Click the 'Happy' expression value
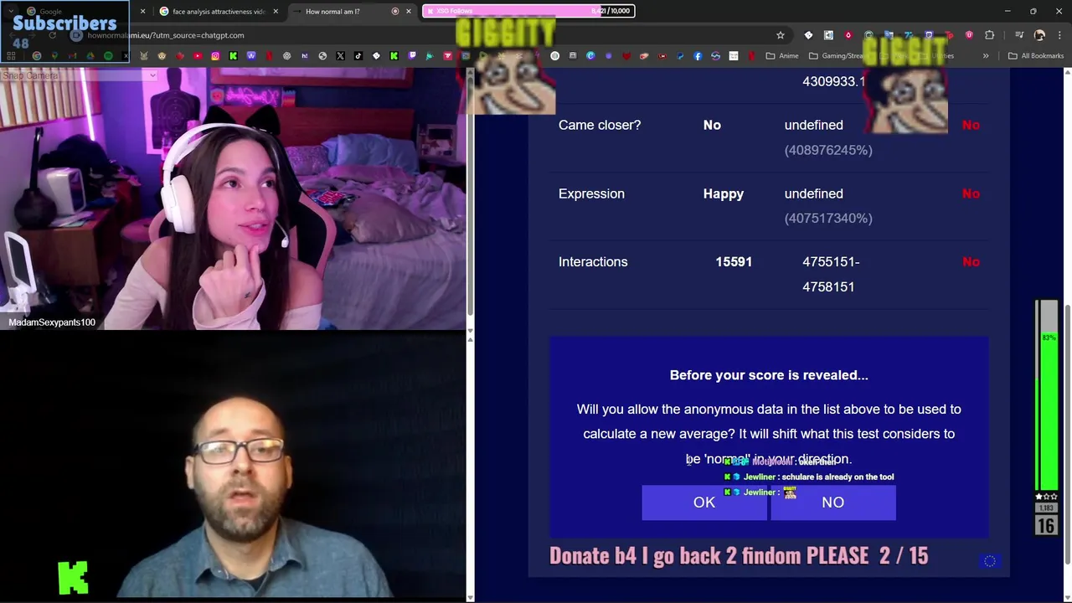The height and width of the screenshot is (603, 1072). 724,193
